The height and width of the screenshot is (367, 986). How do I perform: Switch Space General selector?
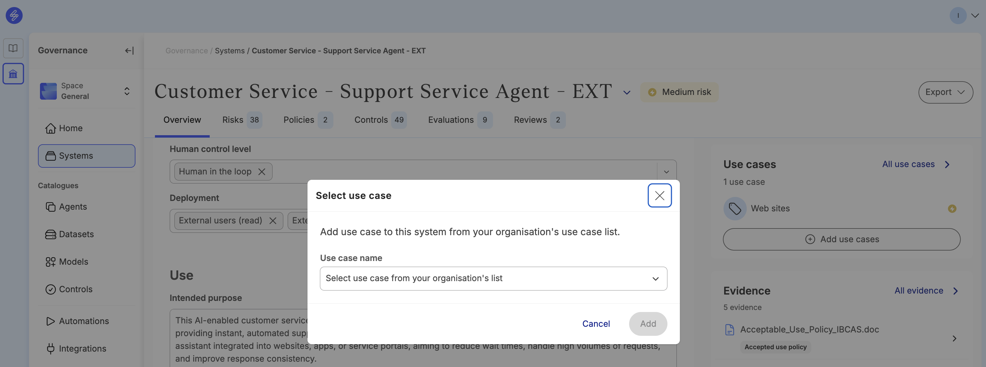tap(86, 91)
